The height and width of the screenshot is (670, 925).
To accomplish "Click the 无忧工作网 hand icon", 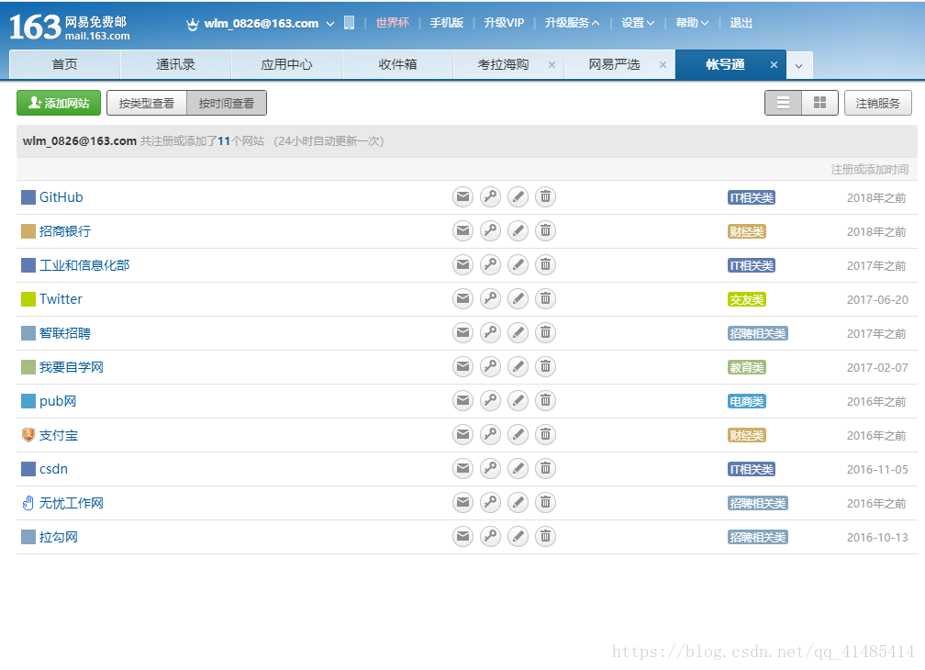I will click(28, 503).
